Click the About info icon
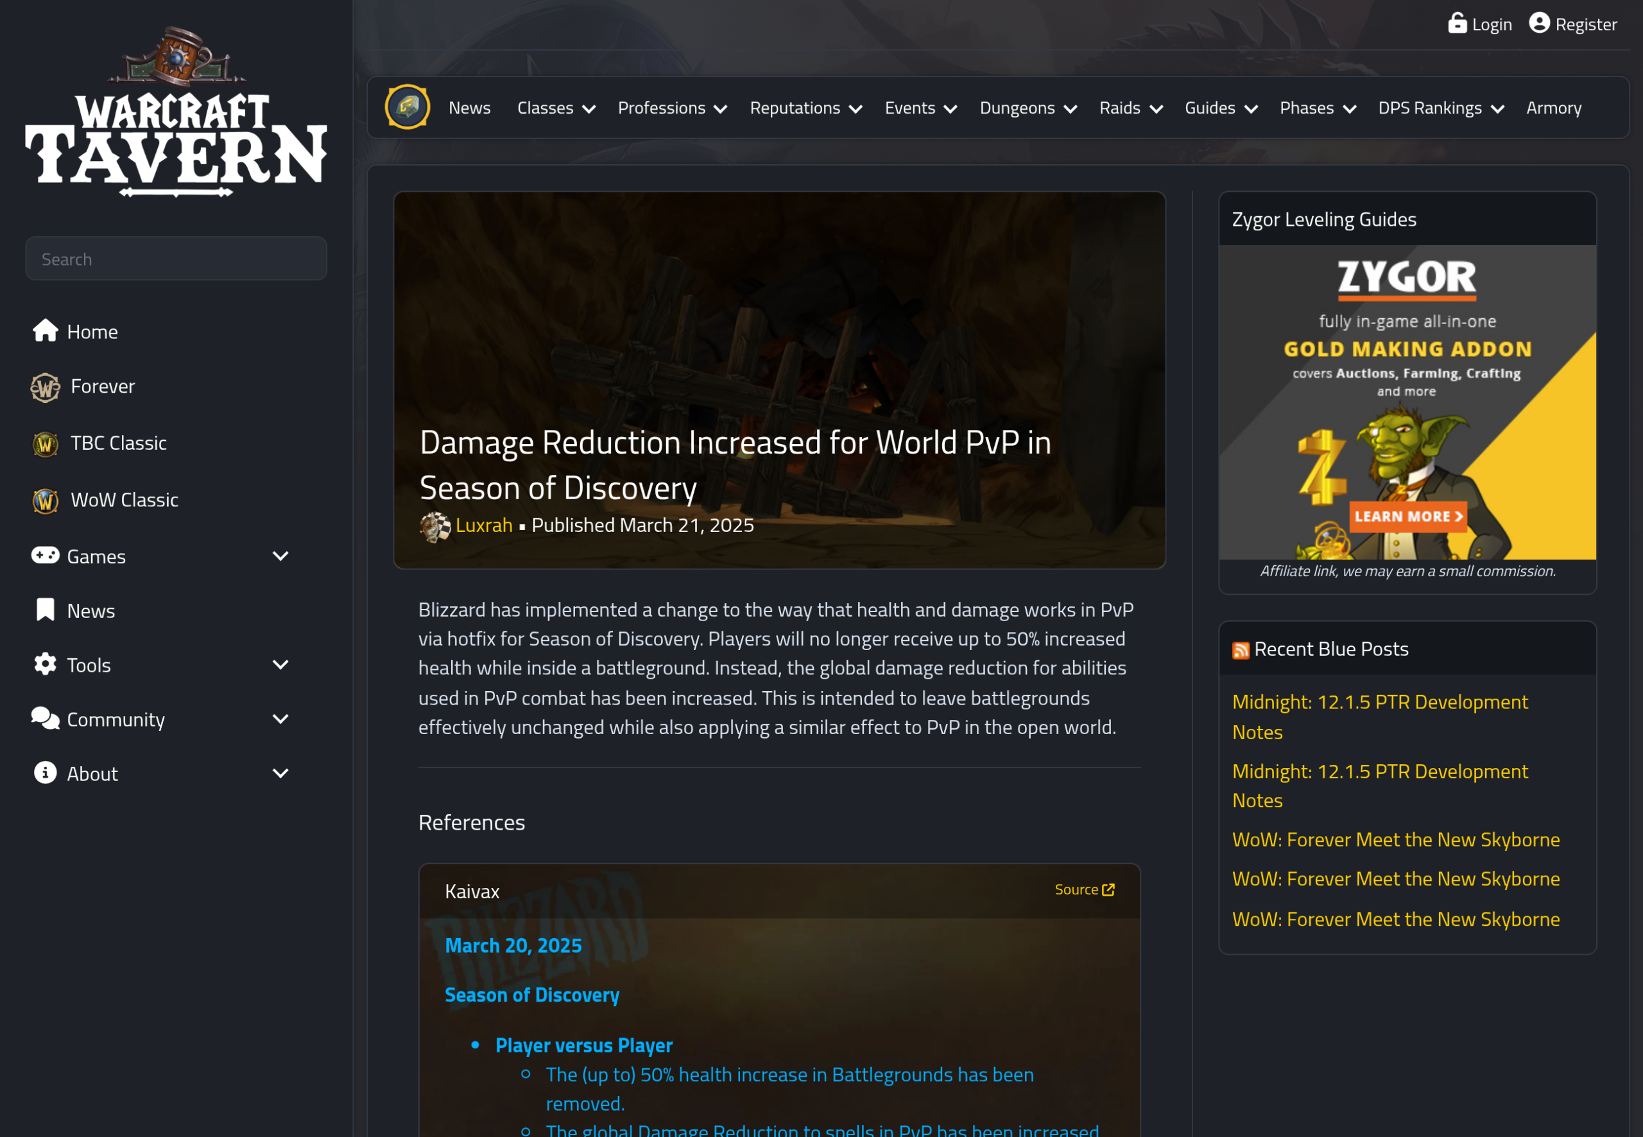Image resolution: width=1643 pixels, height=1137 pixels. tap(46, 773)
